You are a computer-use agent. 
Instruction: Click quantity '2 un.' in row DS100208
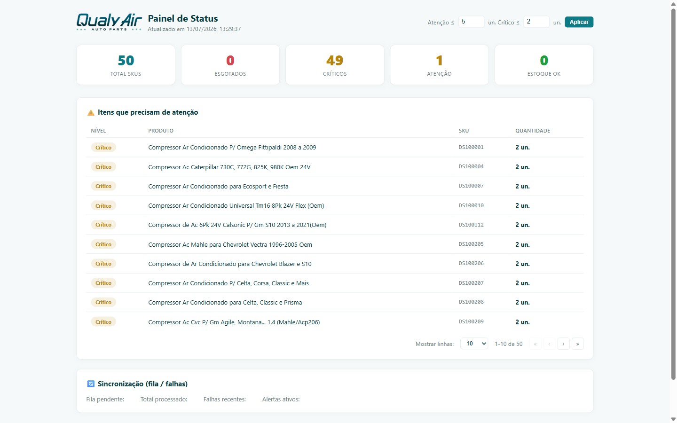(522, 303)
